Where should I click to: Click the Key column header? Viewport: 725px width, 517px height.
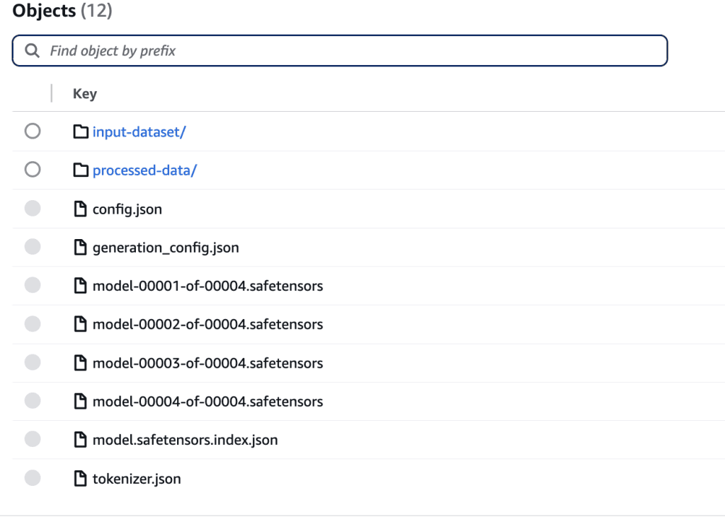coord(85,93)
